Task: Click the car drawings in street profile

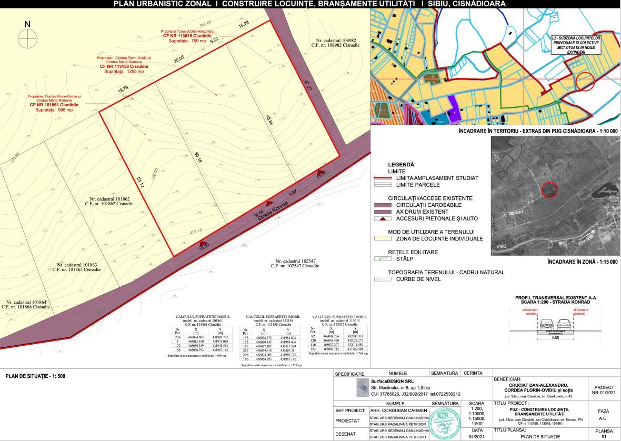Action: click(555, 323)
